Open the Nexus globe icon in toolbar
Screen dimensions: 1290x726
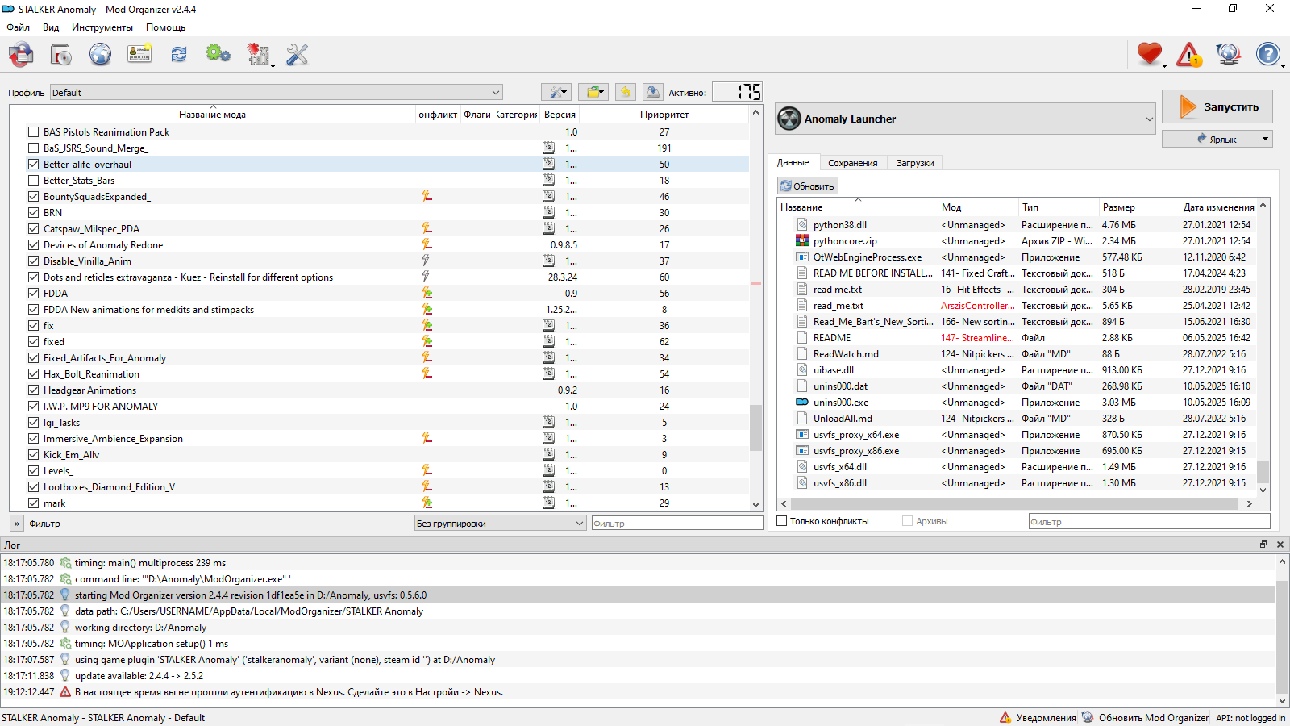click(x=100, y=55)
